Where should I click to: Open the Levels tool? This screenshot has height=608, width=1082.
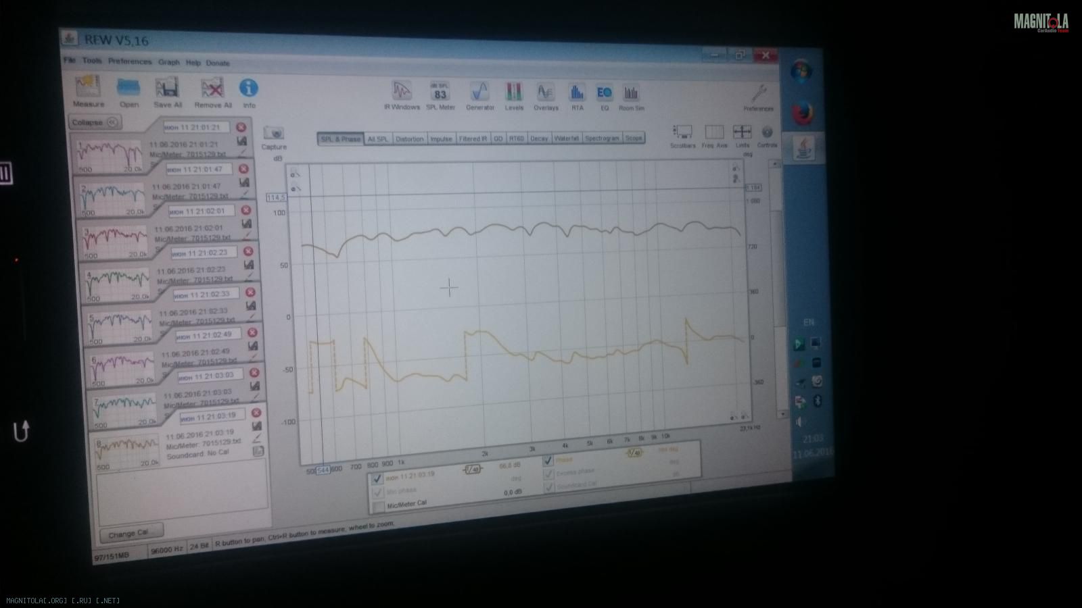click(514, 97)
